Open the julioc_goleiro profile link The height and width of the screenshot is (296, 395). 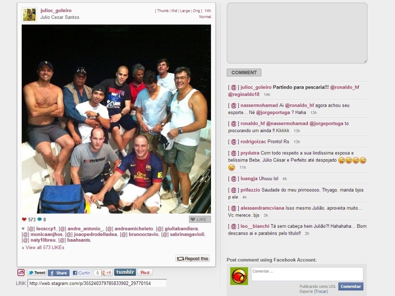tap(56, 10)
